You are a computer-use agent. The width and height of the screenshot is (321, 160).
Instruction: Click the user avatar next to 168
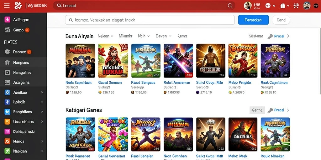248,6
